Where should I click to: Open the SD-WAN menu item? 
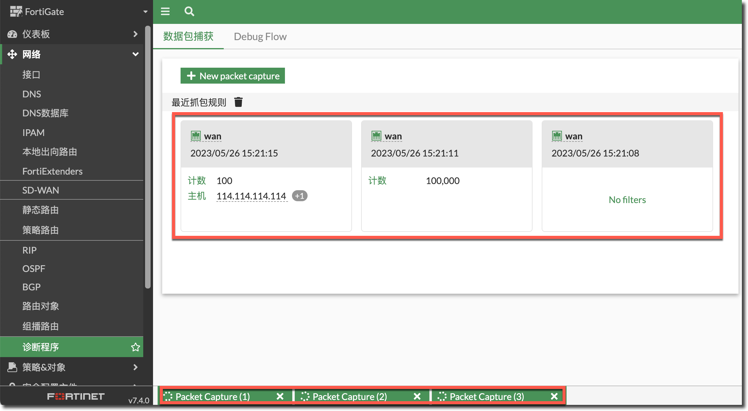(x=41, y=190)
